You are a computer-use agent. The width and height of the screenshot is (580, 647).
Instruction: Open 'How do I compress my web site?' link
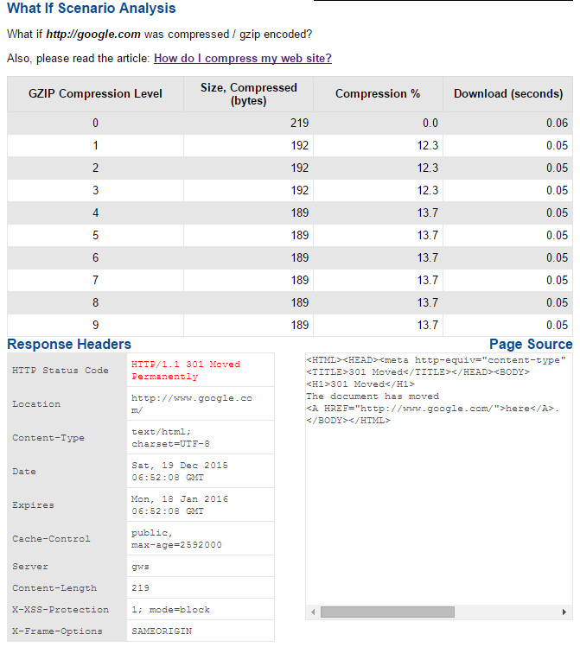click(243, 58)
